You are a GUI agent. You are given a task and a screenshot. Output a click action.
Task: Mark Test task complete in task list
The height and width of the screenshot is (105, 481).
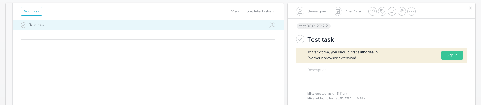tap(24, 25)
